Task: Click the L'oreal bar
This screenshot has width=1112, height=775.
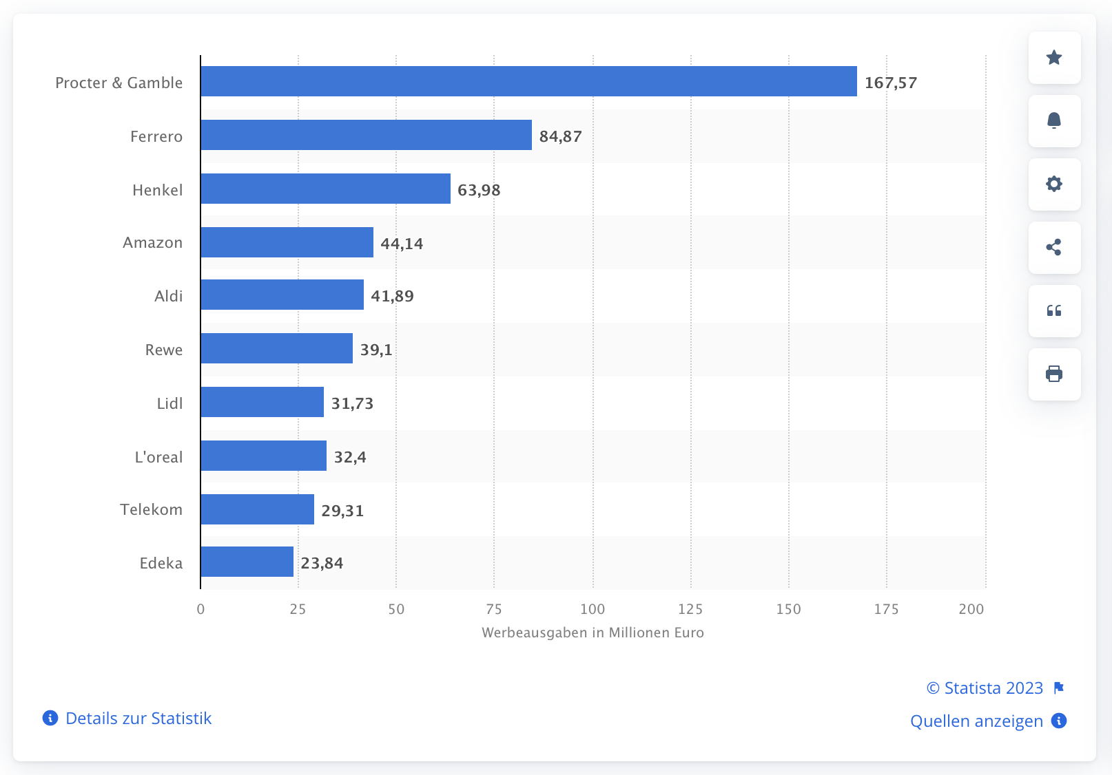Action: [264, 456]
